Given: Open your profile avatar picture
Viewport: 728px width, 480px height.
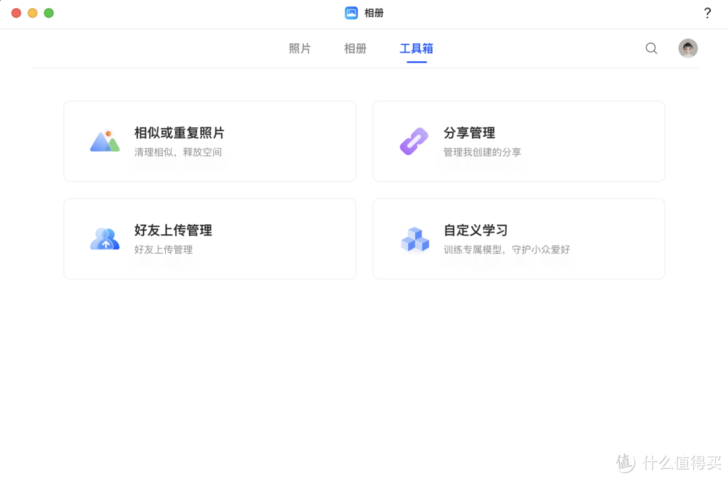Looking at the screenshot, I should (x=688, y=48).
